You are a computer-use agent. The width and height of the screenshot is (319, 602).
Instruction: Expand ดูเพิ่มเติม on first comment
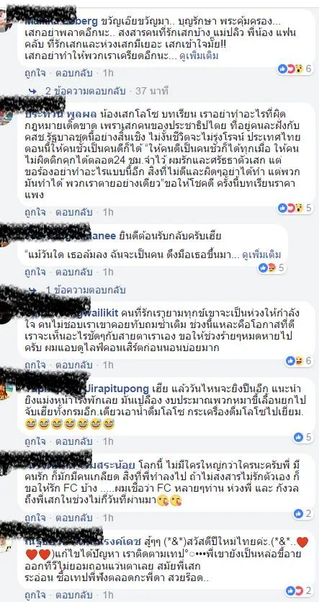[x=199, y=56]
